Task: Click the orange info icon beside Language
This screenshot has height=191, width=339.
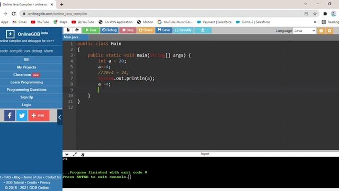Action: click(x=321, y=31)
